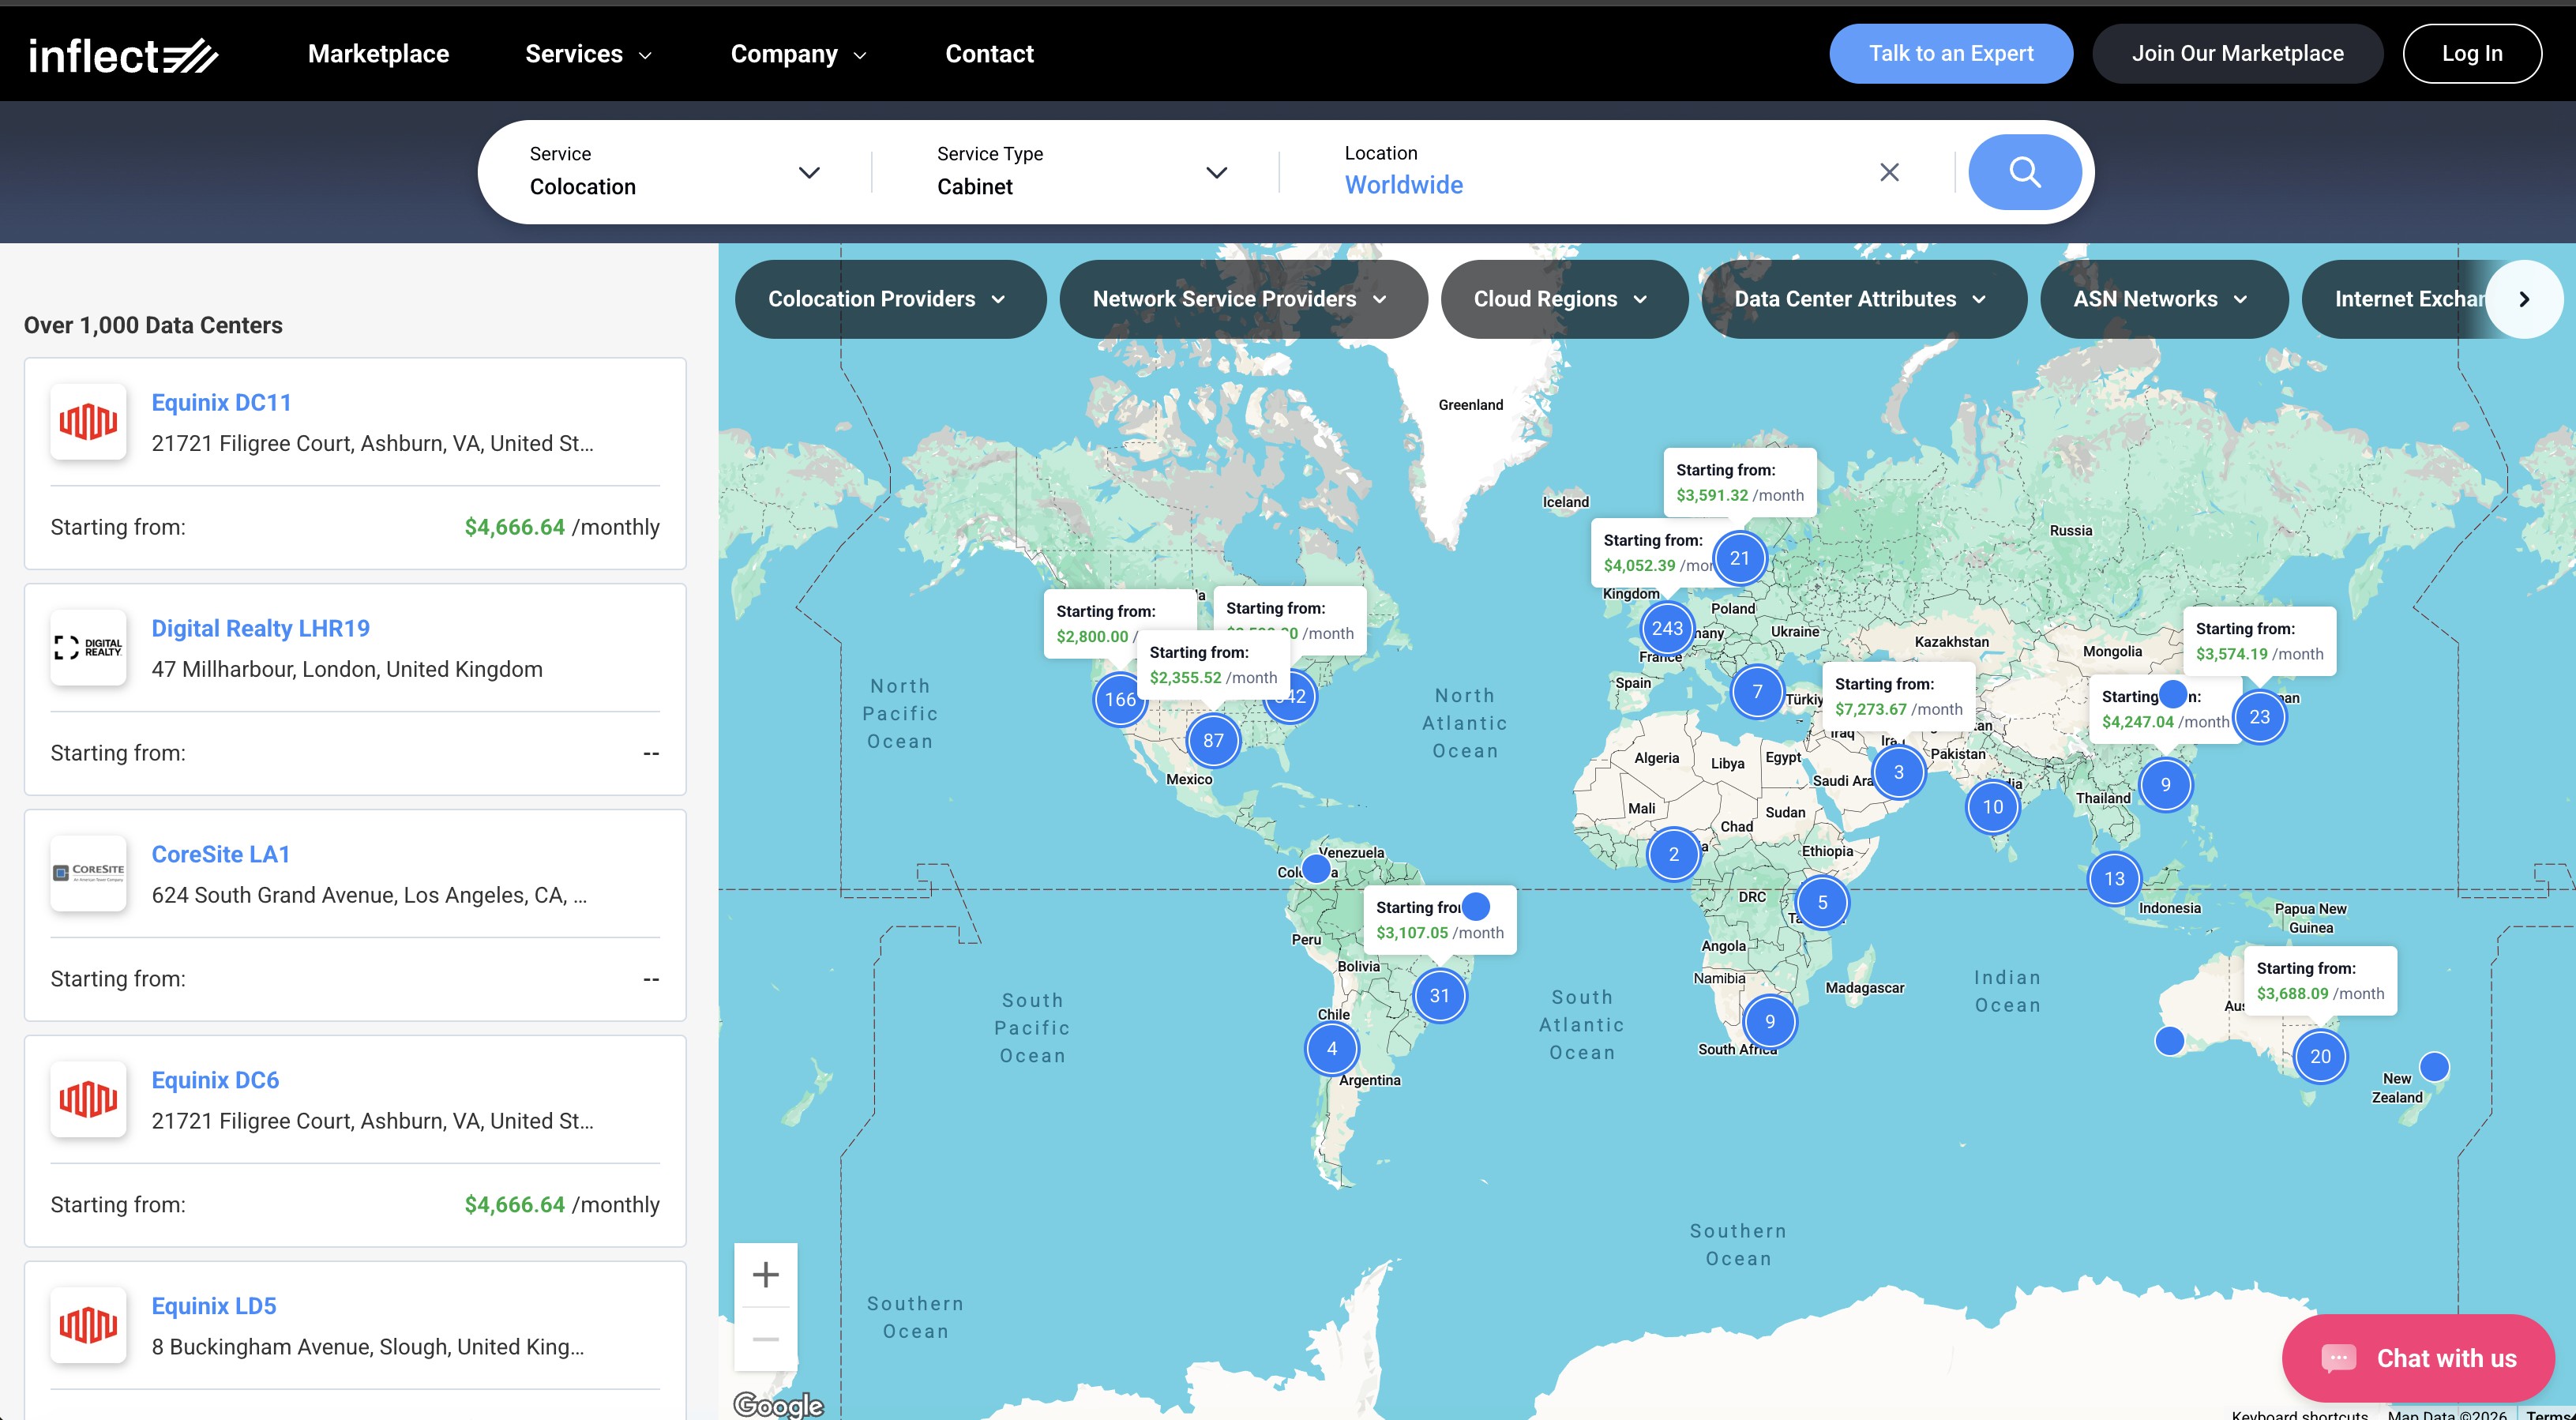The image size is (2576, 1420).
Task: Zoom in using the map plus icon
Action: pyautogui.click(x=766, y=1273)
